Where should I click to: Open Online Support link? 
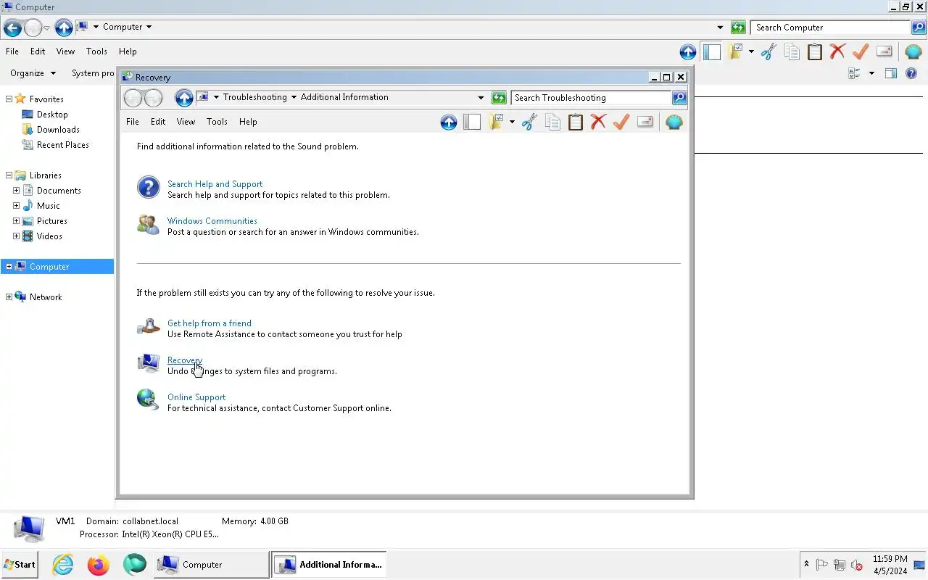[196, 397]
